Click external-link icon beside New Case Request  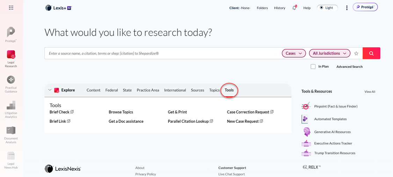pyautogui.click(x=261, y=121)
